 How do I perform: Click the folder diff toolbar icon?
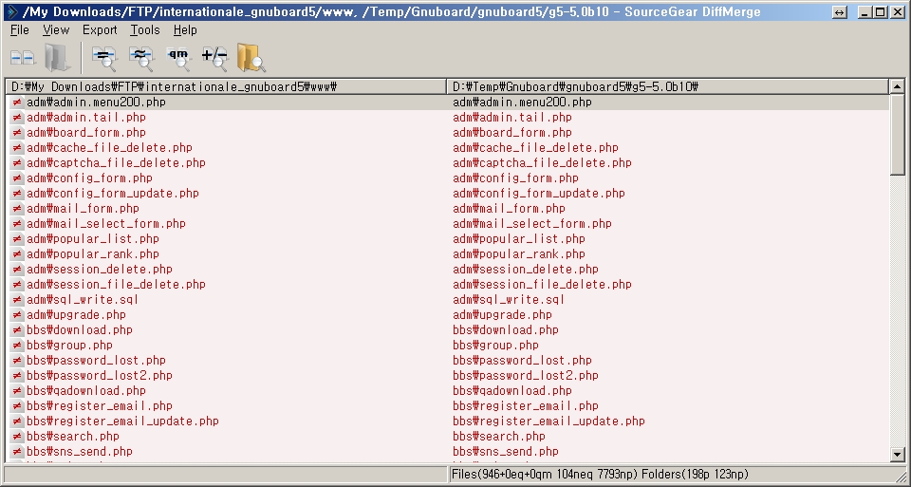(x=56, y=58)
